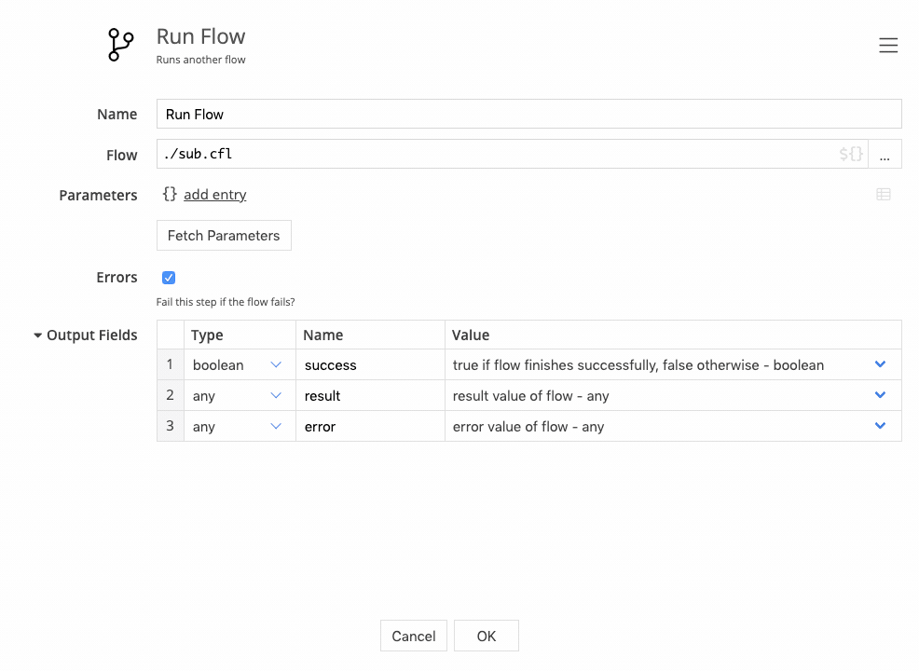Screen dimensions: 919x671
Task: Select row number 2 in Output Fields
Action: tap(170, 395)
